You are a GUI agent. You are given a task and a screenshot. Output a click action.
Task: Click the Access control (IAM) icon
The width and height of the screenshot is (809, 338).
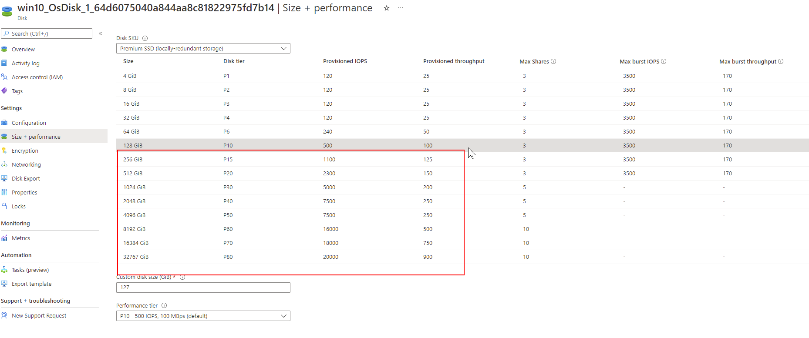click(4, 77)
